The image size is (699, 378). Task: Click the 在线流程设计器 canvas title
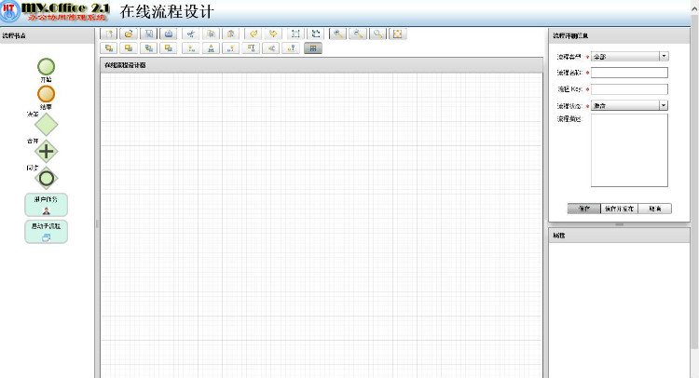tap(125, 65)
